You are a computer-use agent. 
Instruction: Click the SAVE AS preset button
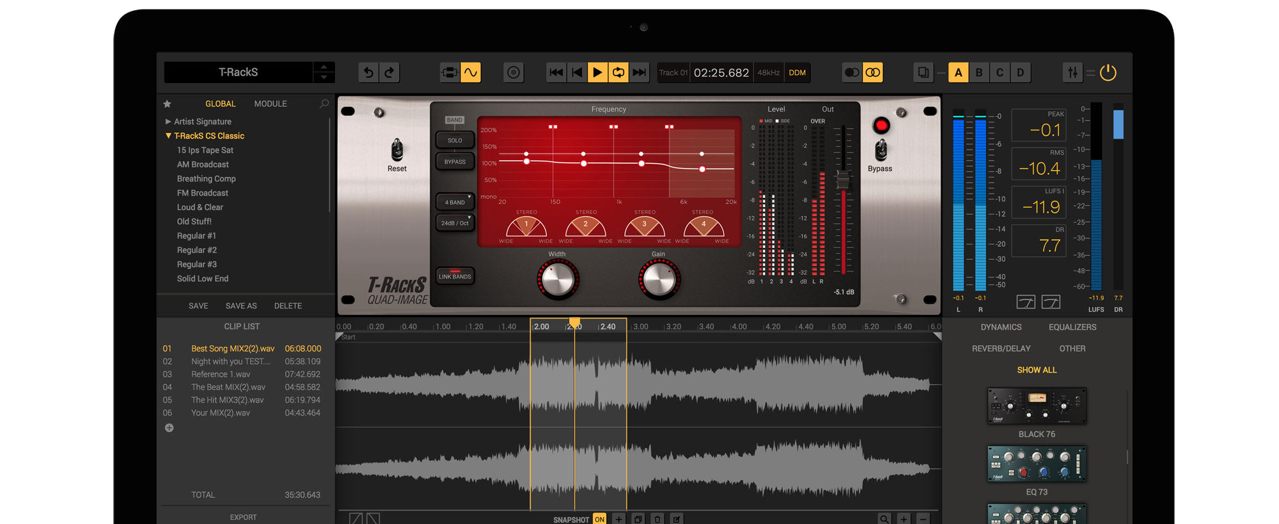[241, 306]
